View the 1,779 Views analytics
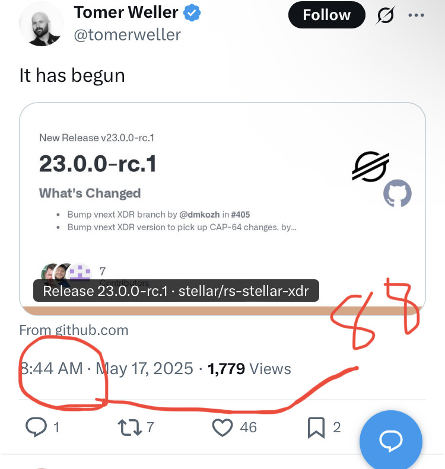The width and height of the screenshot is (445, 469). point(249,369)
